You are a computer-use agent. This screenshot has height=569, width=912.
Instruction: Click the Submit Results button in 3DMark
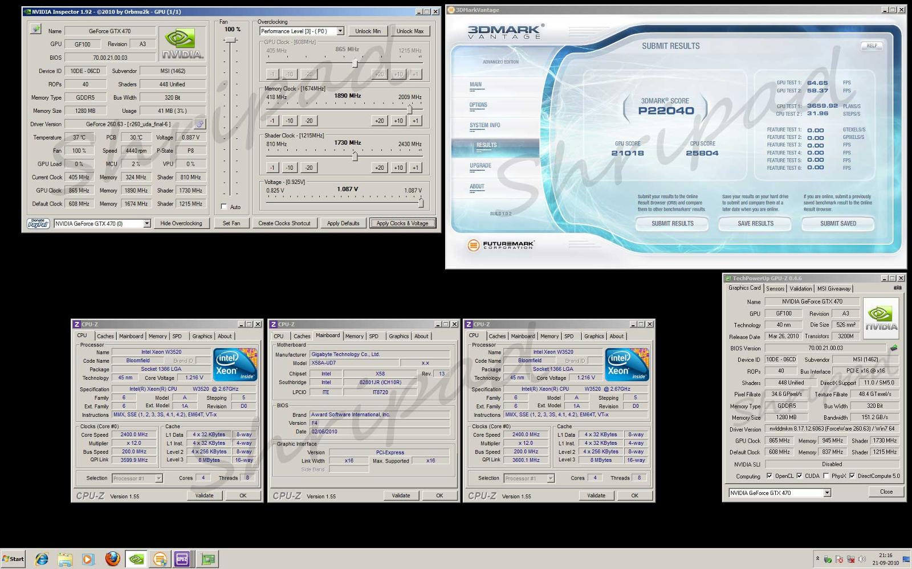(x=673, y=224)
